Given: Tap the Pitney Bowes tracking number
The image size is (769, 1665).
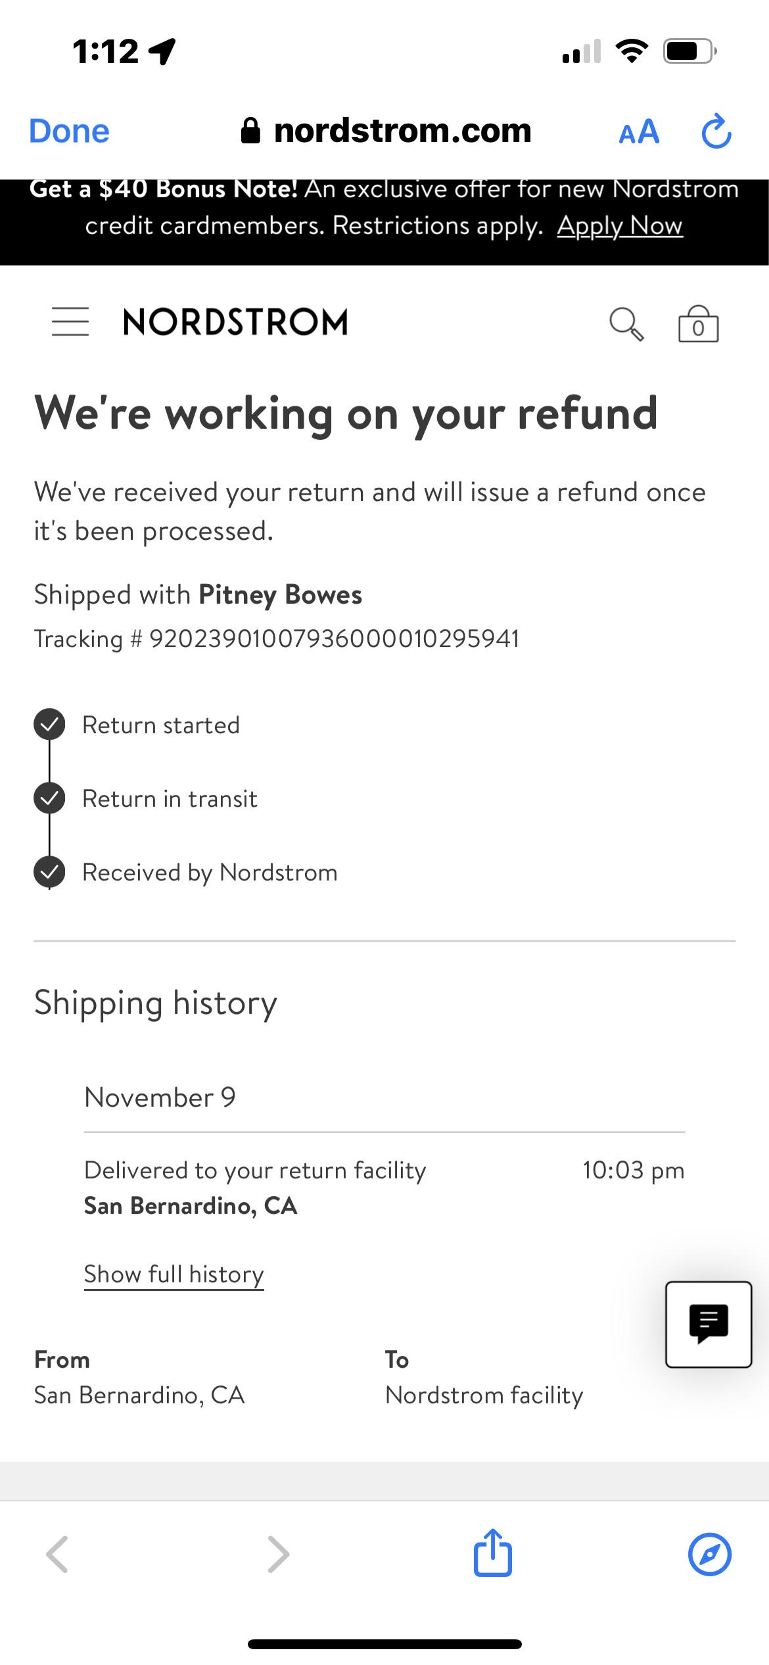Looking at the screenshot, I should [x=334, y=639].
